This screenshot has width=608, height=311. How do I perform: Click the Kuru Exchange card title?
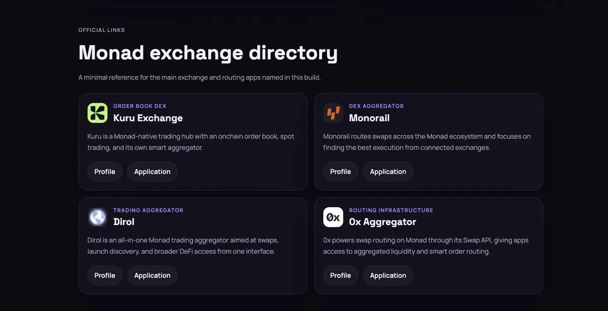pos(148,118)
